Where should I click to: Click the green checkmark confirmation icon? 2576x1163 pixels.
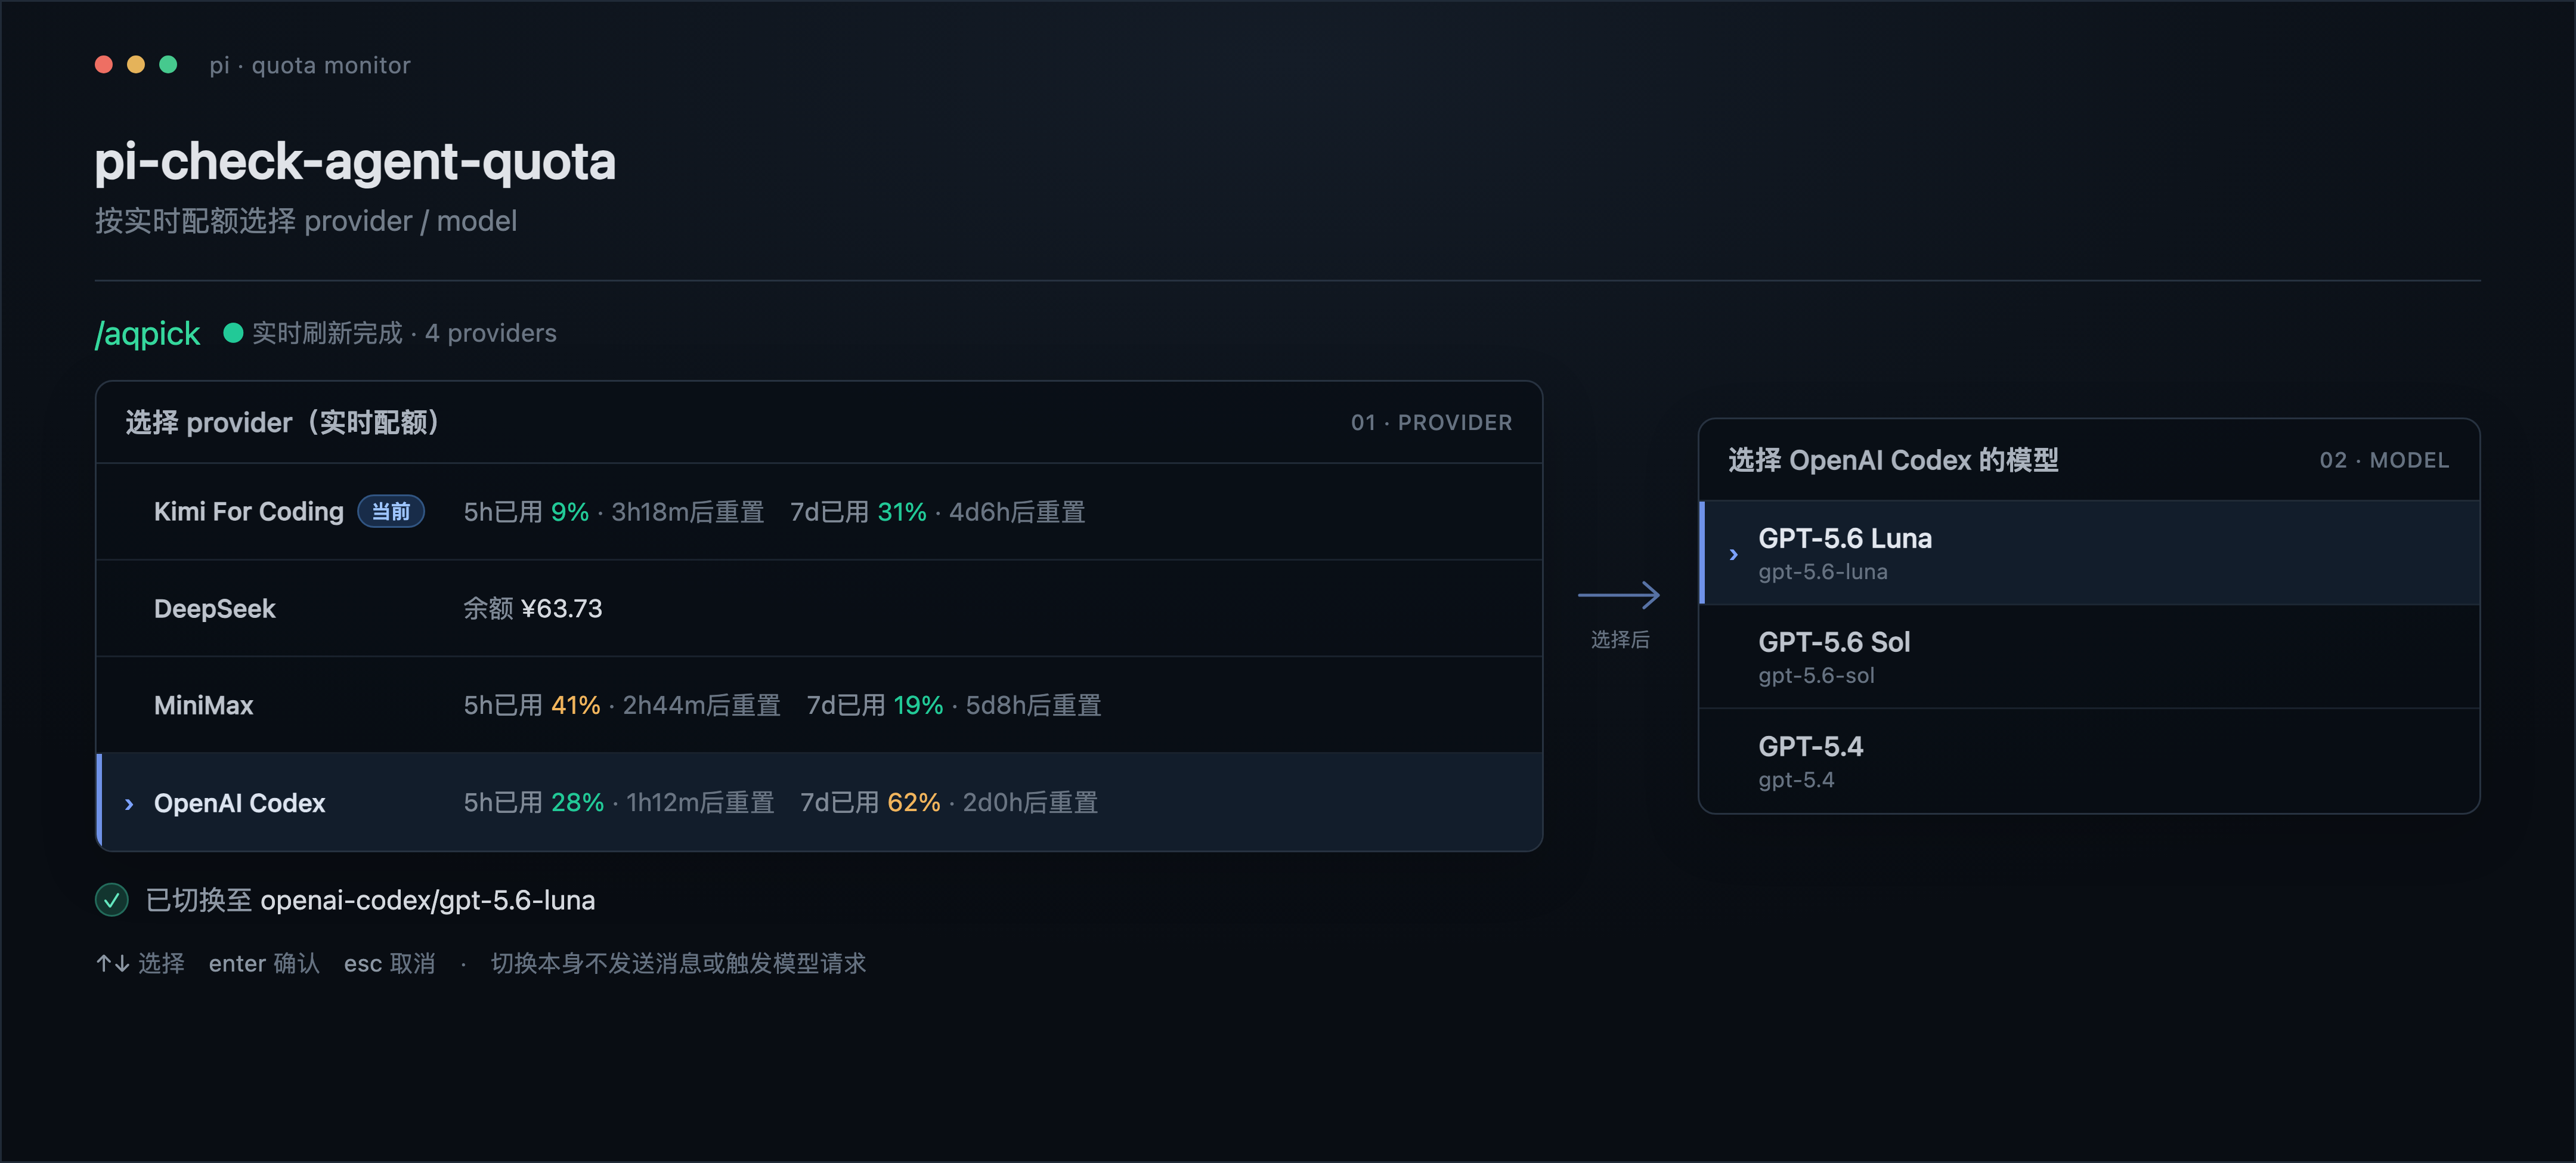(x=112, y=900)
